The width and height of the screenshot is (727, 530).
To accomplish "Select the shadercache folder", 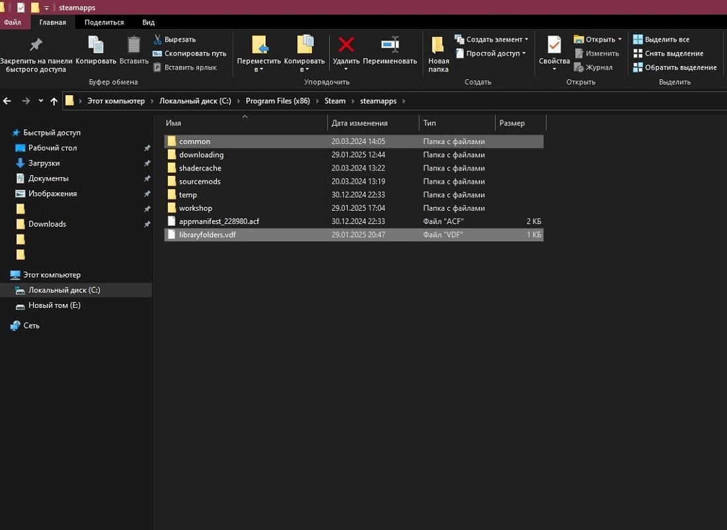I will [x=354, y=168].
